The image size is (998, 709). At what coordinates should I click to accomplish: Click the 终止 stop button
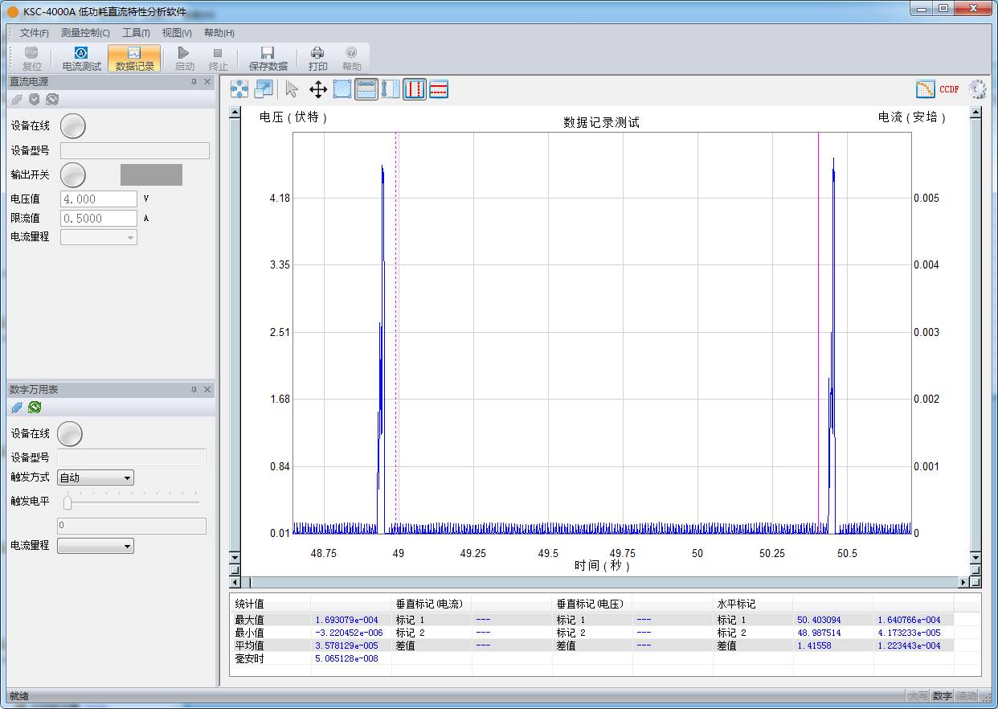pos(218,59)
